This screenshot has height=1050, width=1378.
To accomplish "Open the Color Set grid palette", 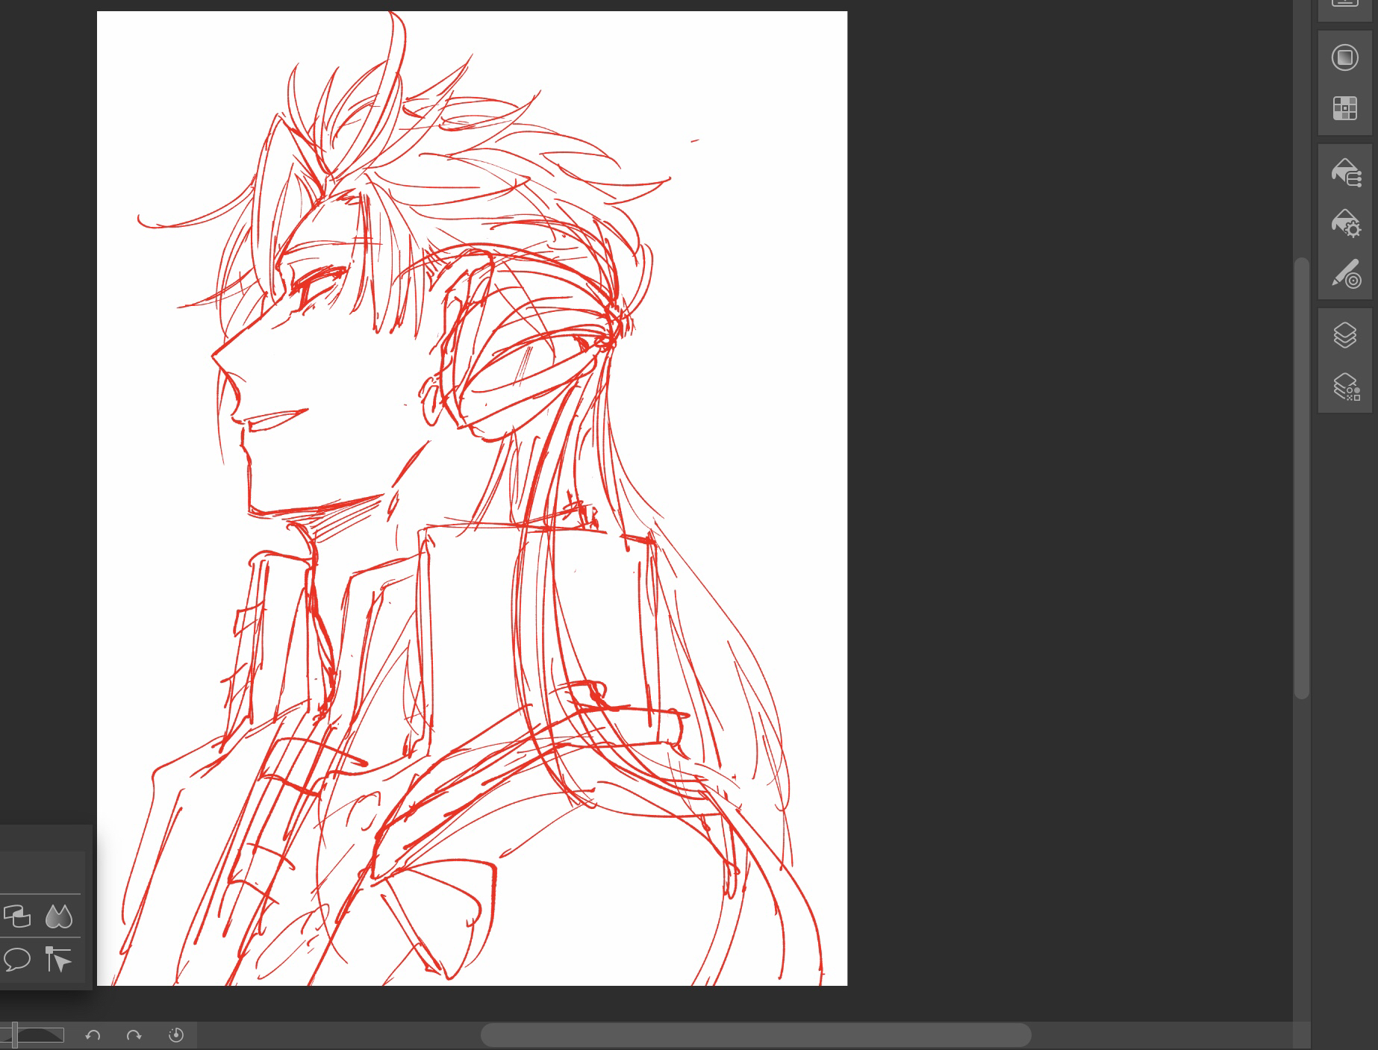I will click(1344, 108).
